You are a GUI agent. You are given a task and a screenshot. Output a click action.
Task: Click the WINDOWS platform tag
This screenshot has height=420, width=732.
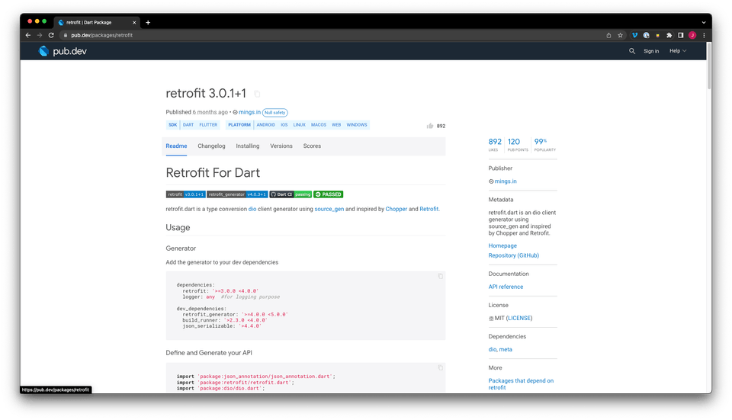coord(357,125)
